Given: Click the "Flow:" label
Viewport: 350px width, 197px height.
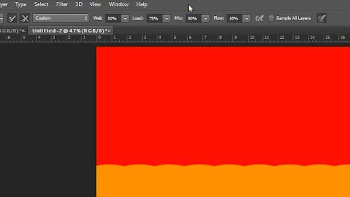Looking at the screenshot, I should (x=219, y=18).
